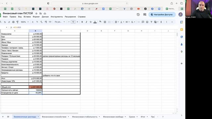The height and width of the screenshot is (119, 212).
Task: Switch to Сроки sheet tab
Action: [132, 117]
